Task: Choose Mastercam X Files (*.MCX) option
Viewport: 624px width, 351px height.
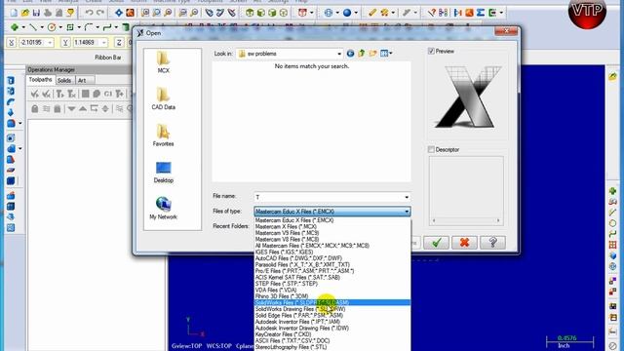Action: pyautogui.click(x=331, y=226)
